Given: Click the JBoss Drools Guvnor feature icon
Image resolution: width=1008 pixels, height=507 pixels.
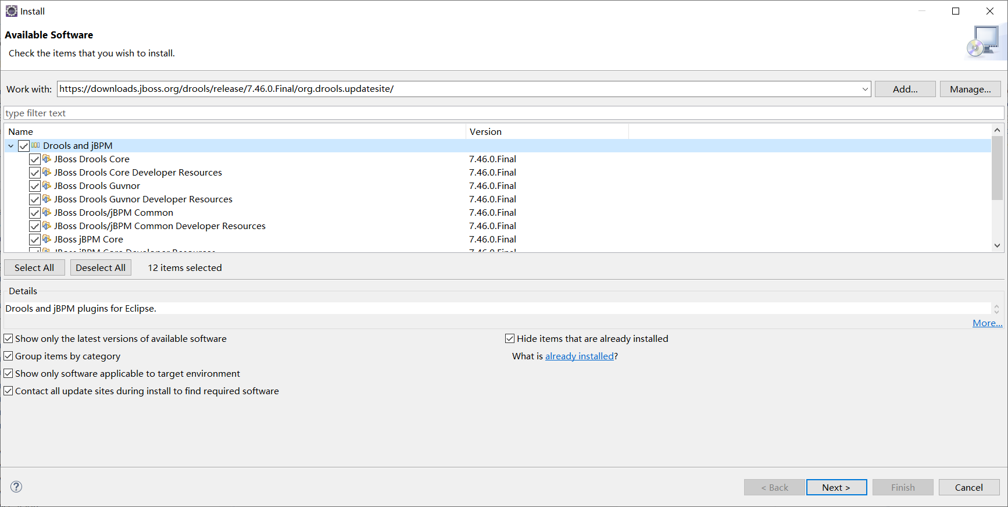Looking at the screenshot, I should point(47,185).
